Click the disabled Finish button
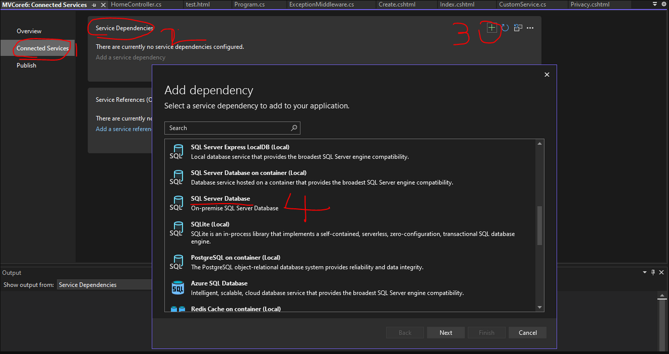669x354 pixels. point(486,333)
